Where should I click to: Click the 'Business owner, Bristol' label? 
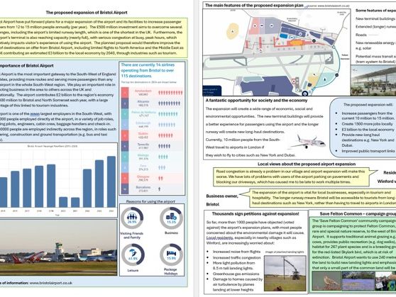pyautogui.click(x=222, y=200)
